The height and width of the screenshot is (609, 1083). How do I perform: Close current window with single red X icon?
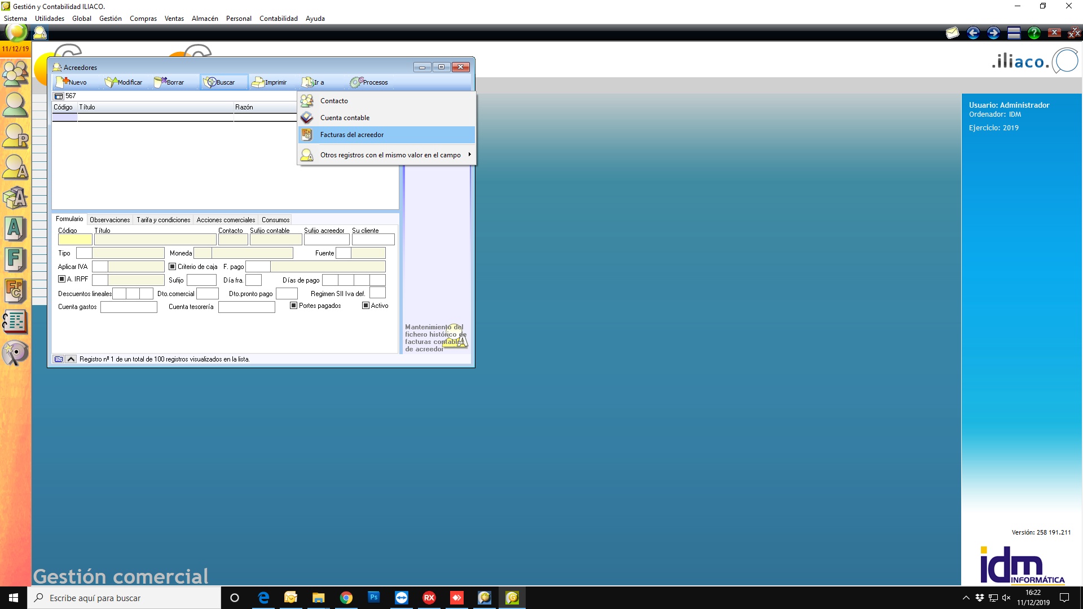click(1054, 33)
